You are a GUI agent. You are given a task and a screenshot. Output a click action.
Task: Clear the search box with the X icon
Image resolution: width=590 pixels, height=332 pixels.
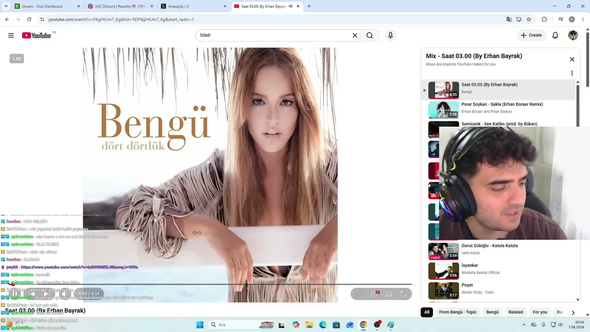[355, 36]
